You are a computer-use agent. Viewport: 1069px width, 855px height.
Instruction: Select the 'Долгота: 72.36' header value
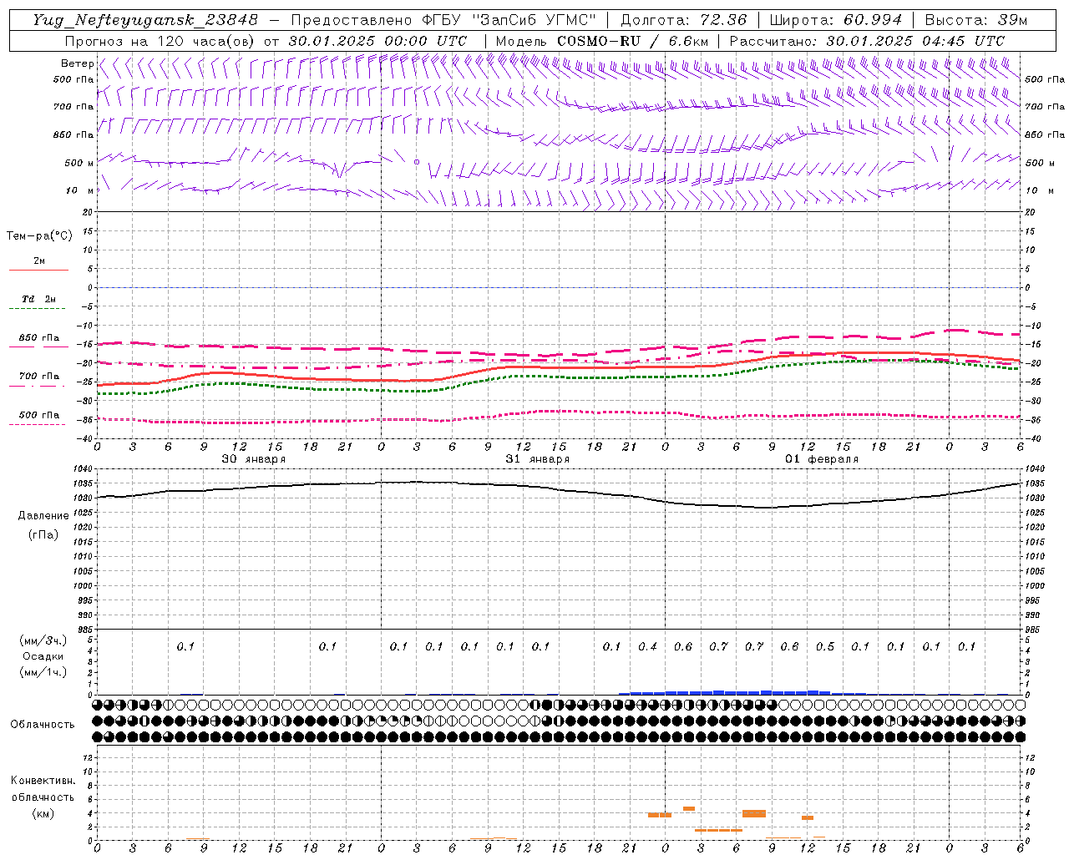684,20
